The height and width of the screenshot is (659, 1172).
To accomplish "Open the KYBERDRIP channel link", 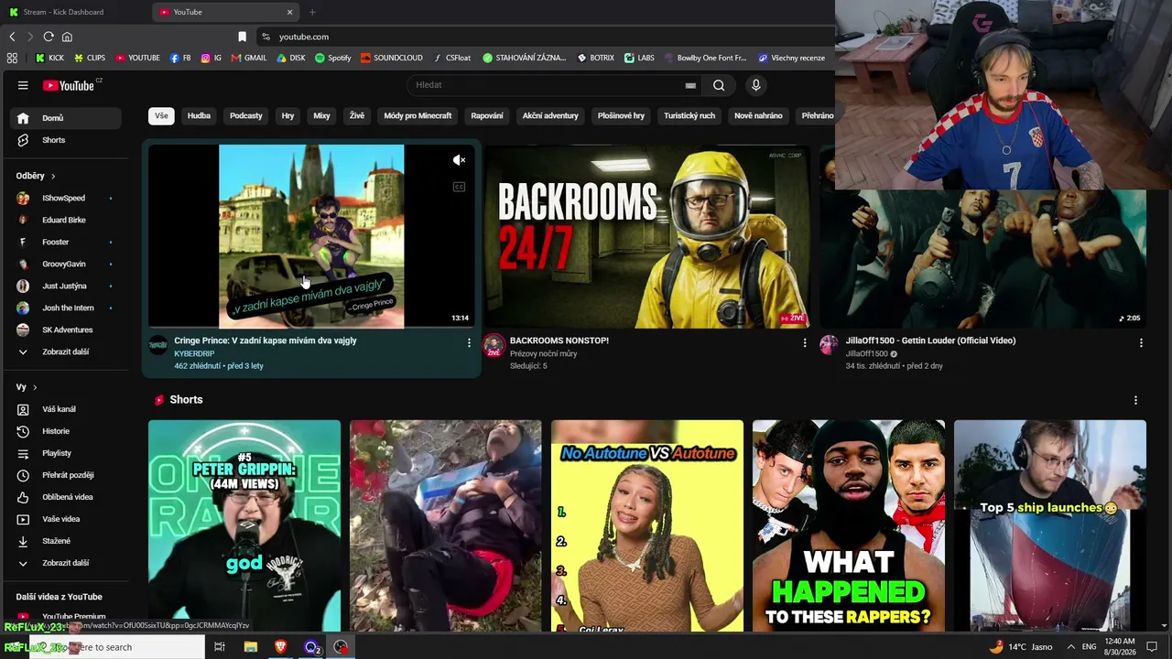I will click(194, 353).
